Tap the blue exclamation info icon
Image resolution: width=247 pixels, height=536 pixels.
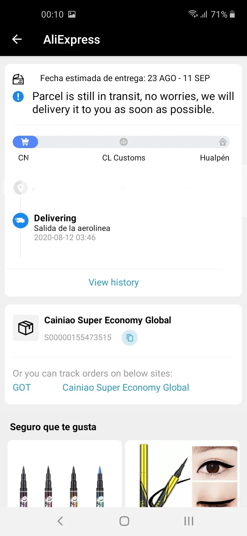(18, 97)
